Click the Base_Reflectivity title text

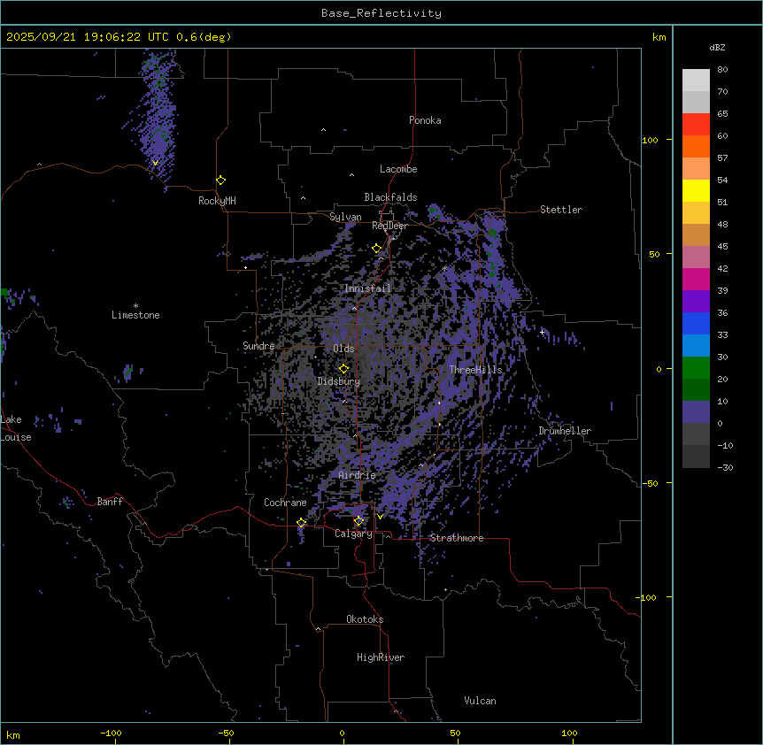pos(381,13)
